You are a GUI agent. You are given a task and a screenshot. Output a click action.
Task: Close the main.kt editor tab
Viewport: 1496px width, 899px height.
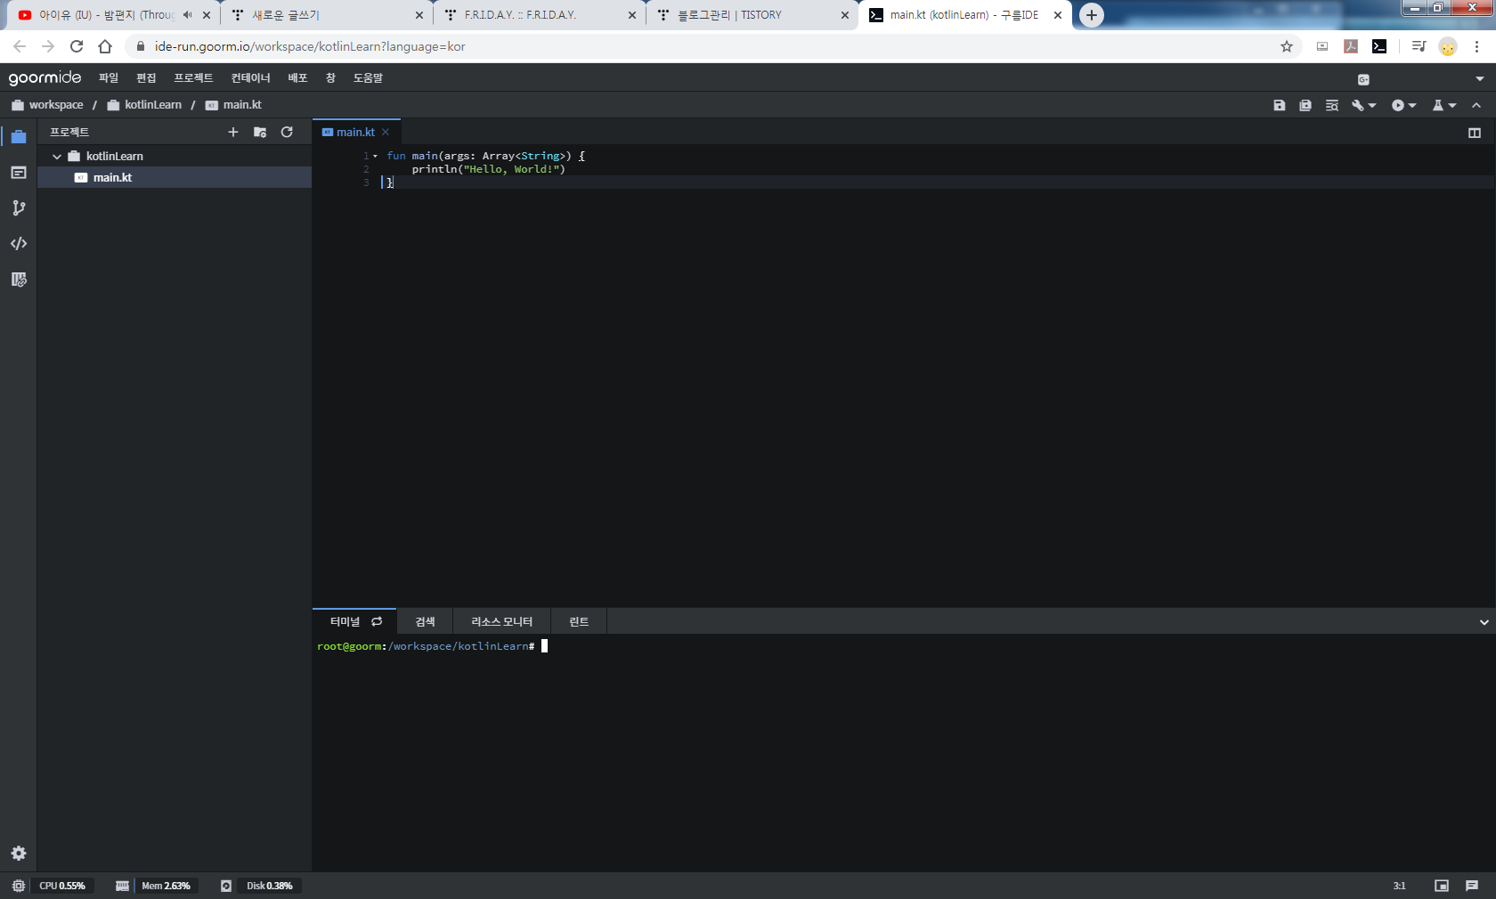386,132
